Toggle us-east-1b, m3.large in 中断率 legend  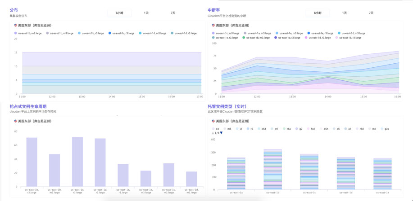coord(256,38)
